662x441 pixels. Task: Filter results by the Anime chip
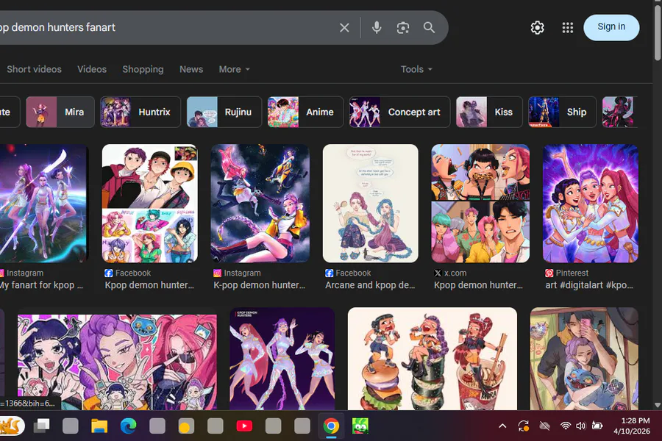click(306, 112)
